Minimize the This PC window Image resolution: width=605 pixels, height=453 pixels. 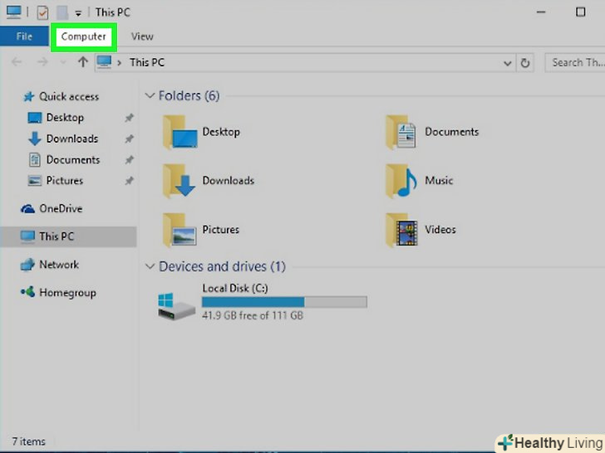tap(541, 12)
